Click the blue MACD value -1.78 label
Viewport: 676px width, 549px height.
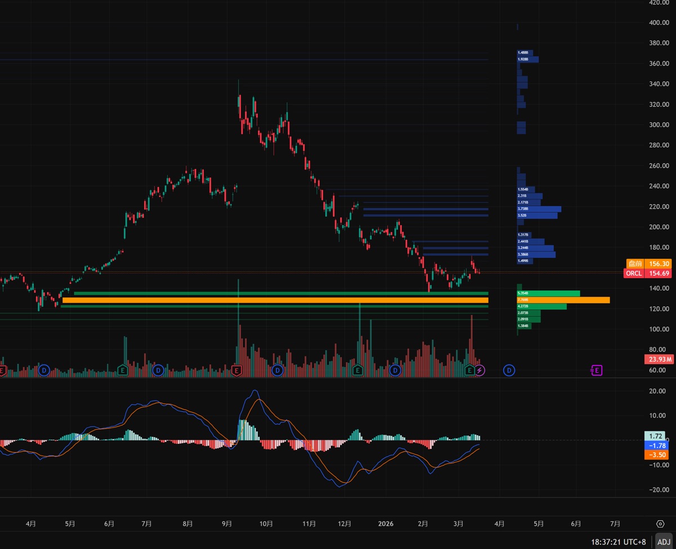657,445
